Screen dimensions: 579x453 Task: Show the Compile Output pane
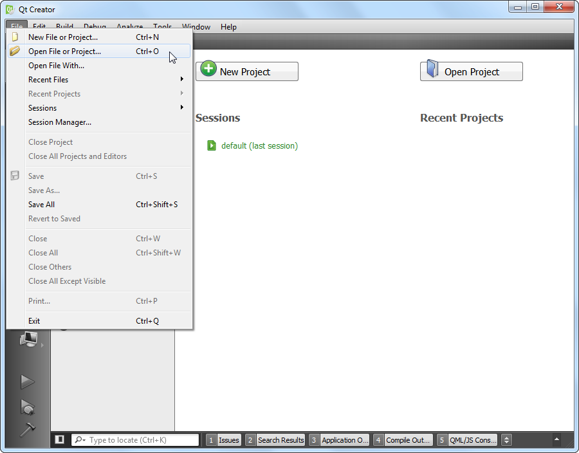(403, 439)
